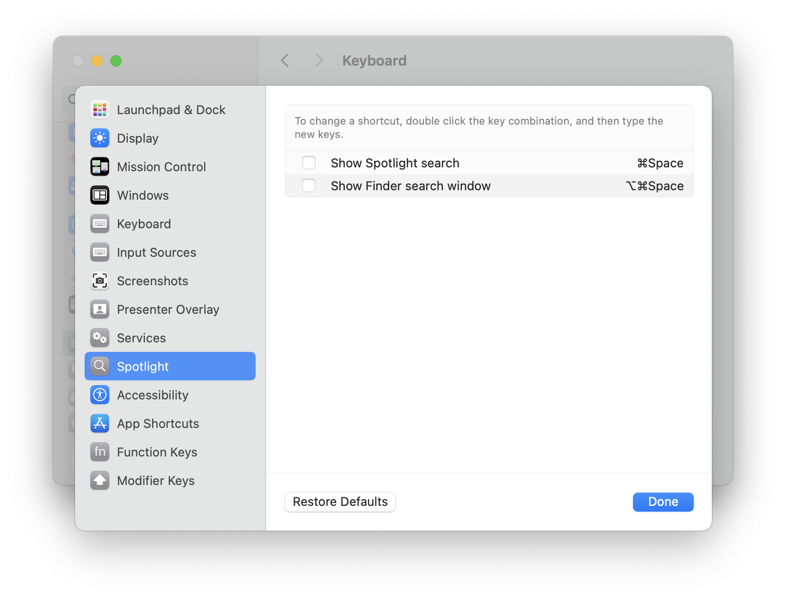Viewport: 786px width, 601px height.
Task: Open Modifier Keys settings
Action: 170,481
